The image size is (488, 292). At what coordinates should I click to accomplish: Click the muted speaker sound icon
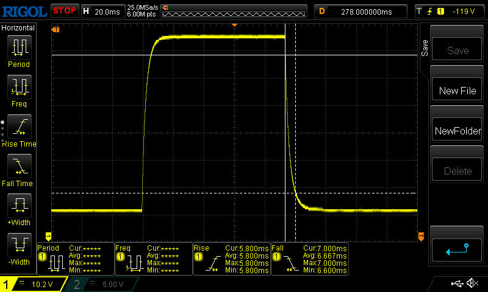(472, 283)
